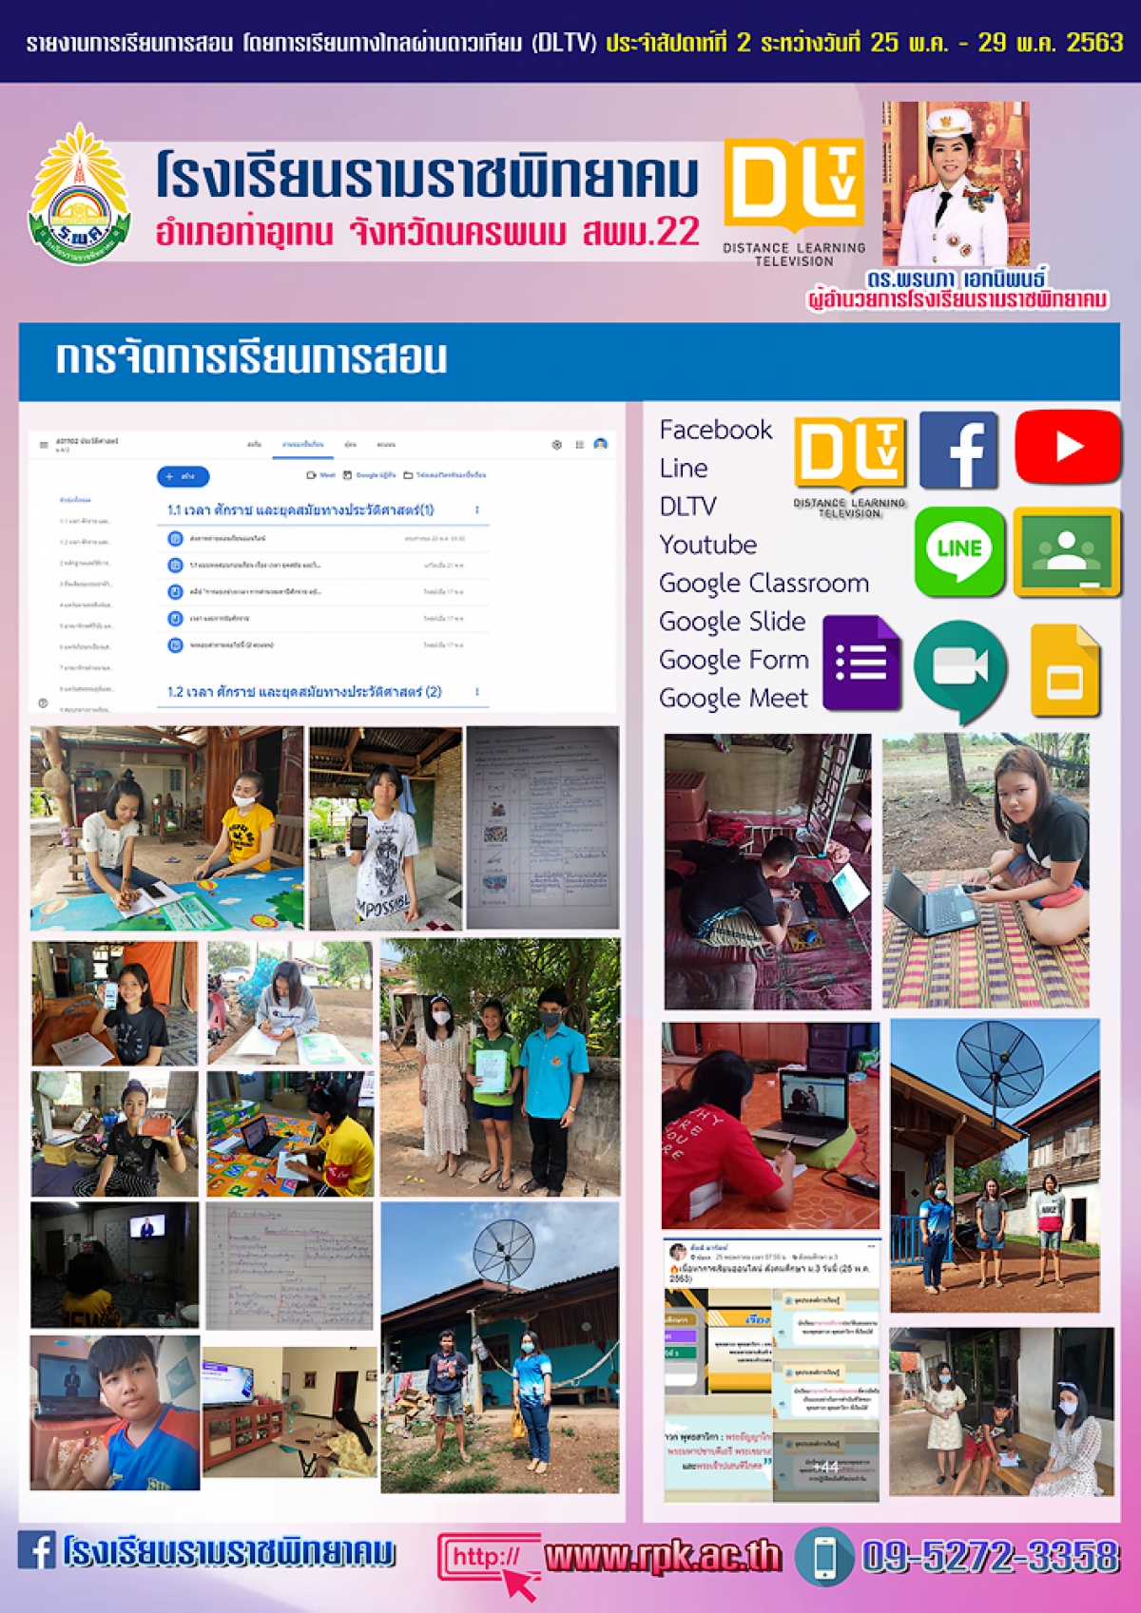Click the topic heading 1.1 เวลา ศักราช
This screenshot has width=1141, height=1613.
click(x=300, y=510)
